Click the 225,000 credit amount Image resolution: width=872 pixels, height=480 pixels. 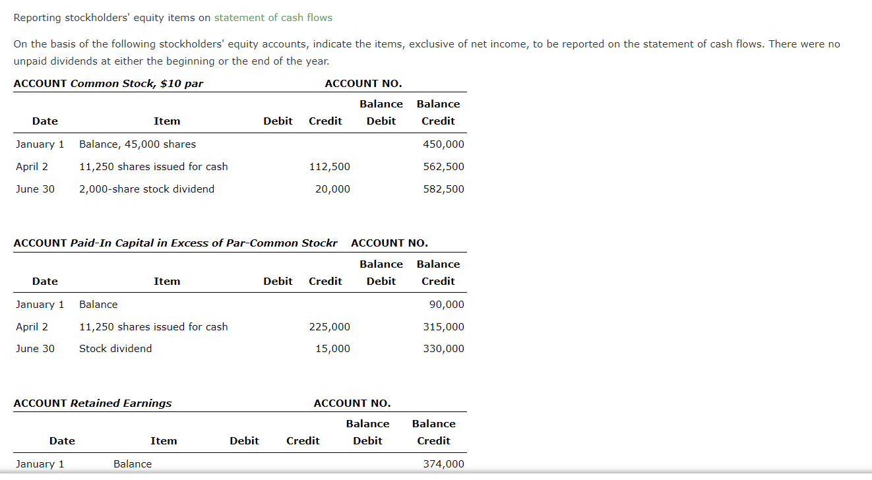coord(330,327)
